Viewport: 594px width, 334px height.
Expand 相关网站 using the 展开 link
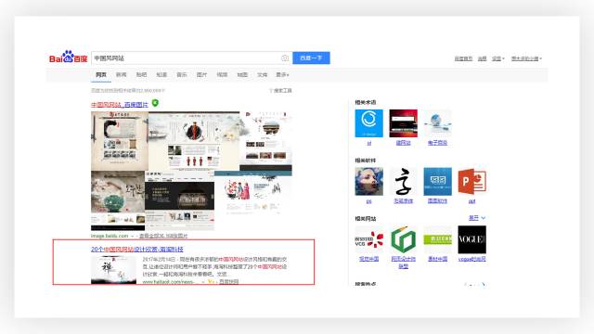point(476,218)
